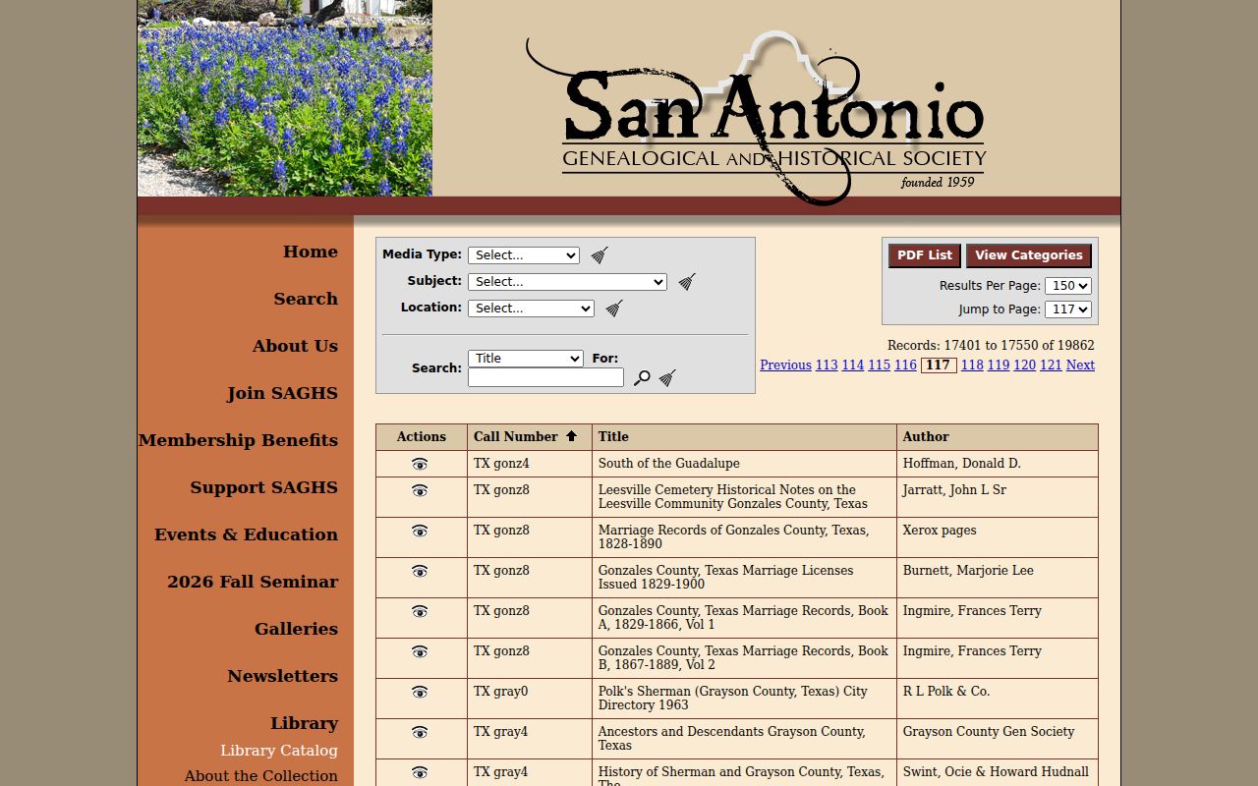Clear the Media Type filter with the broom icon
The image size is (1258, 786).
600,255
